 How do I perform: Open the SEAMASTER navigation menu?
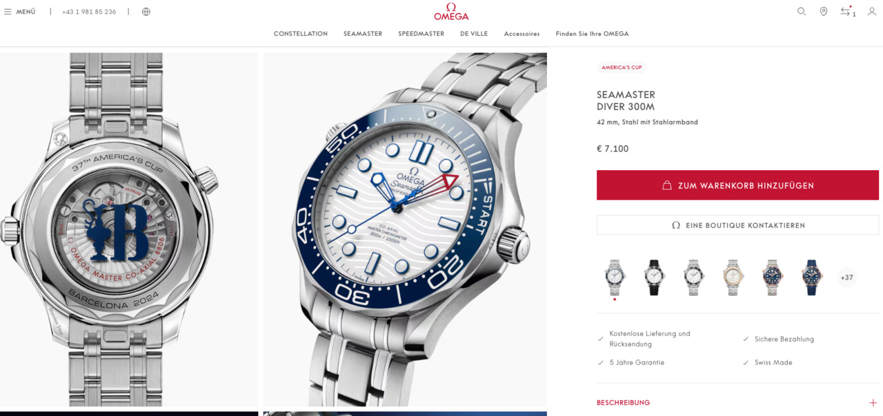(363, 34)
